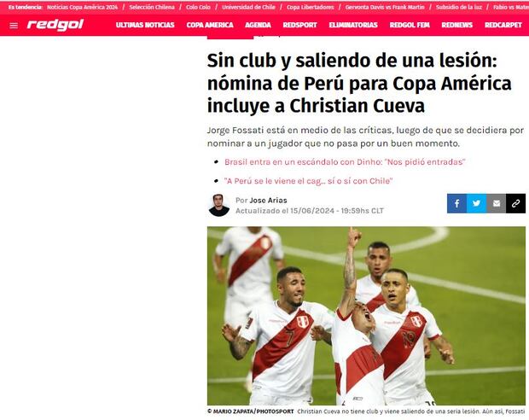
Task: Open ULTIMAS NOTICIAS menu item
Action: [145, 25]
